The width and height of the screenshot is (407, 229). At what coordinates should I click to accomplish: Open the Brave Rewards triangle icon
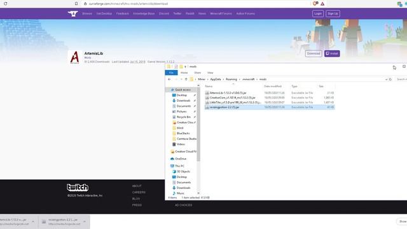(x=322, y=4)
